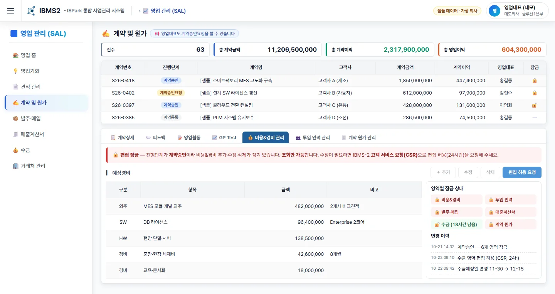Switch to the 피드백 tab

[156, 137]
